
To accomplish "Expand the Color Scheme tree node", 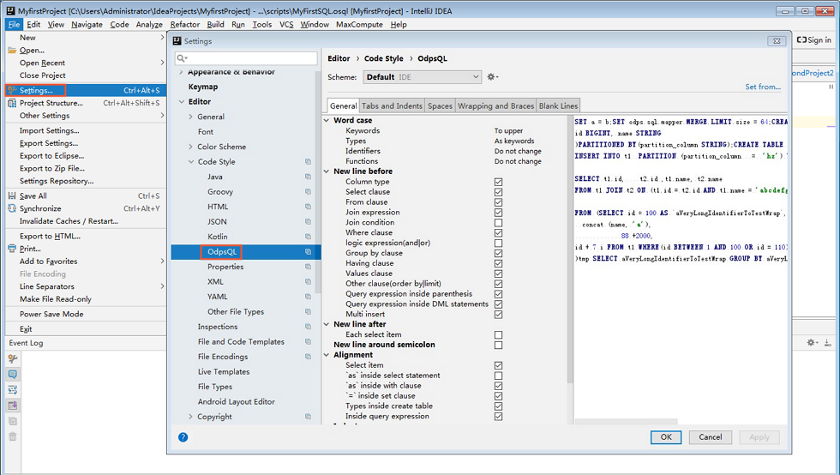I will [x=190, y=147].
